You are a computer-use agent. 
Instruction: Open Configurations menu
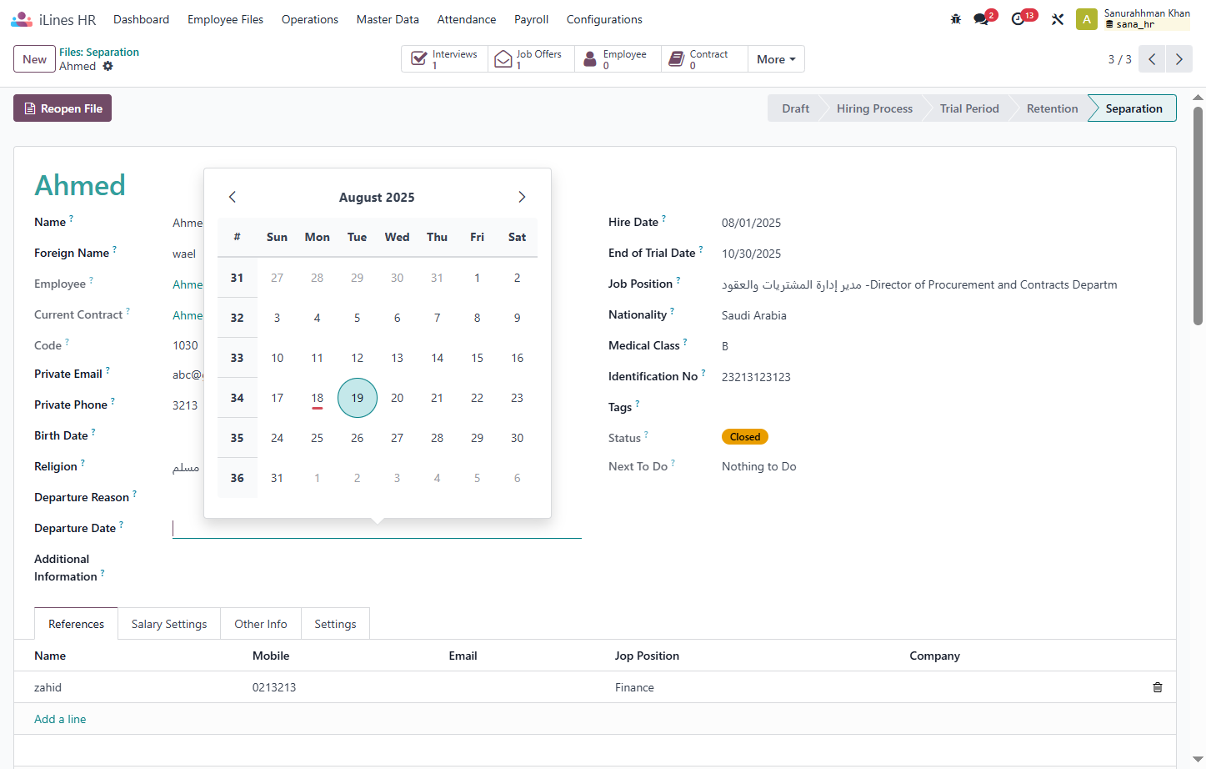[604, 19]
